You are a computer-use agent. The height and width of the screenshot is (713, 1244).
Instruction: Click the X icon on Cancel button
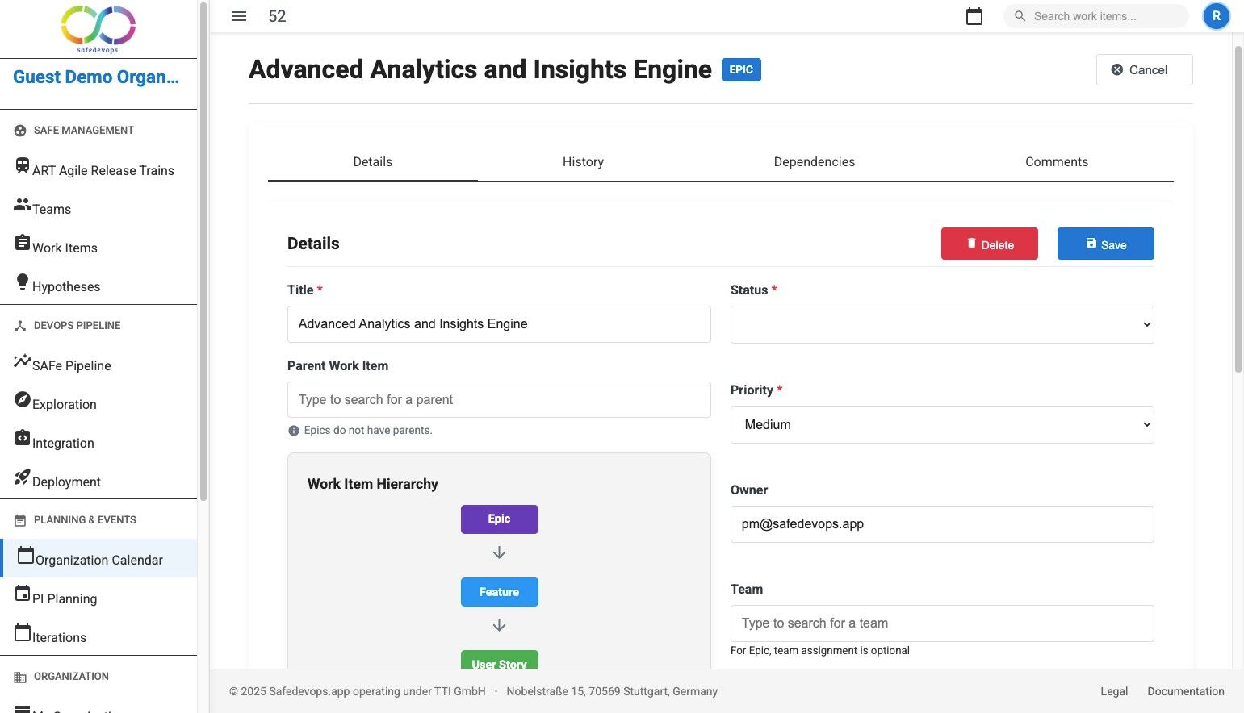(1117, 70)
